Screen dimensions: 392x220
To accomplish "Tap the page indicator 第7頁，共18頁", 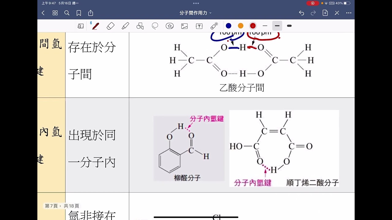I will pyautogui.click(x=62, y=206).
